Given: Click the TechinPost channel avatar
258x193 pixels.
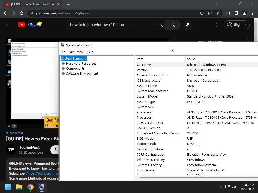Looking at the screenshot, I should click(x=11, y=149).
